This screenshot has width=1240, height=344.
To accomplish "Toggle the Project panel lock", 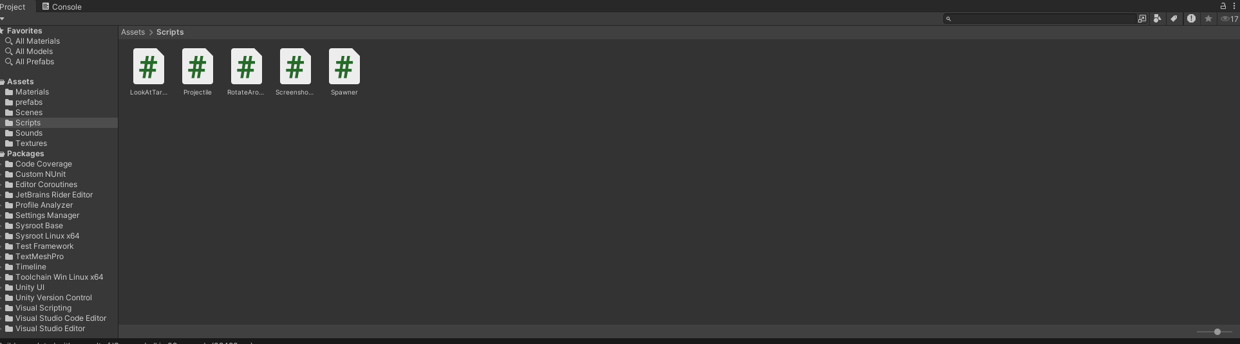I will (1223, 6).
